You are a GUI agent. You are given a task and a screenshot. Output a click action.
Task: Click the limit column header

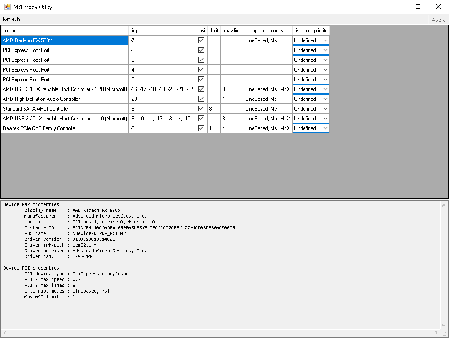(214, 31)
